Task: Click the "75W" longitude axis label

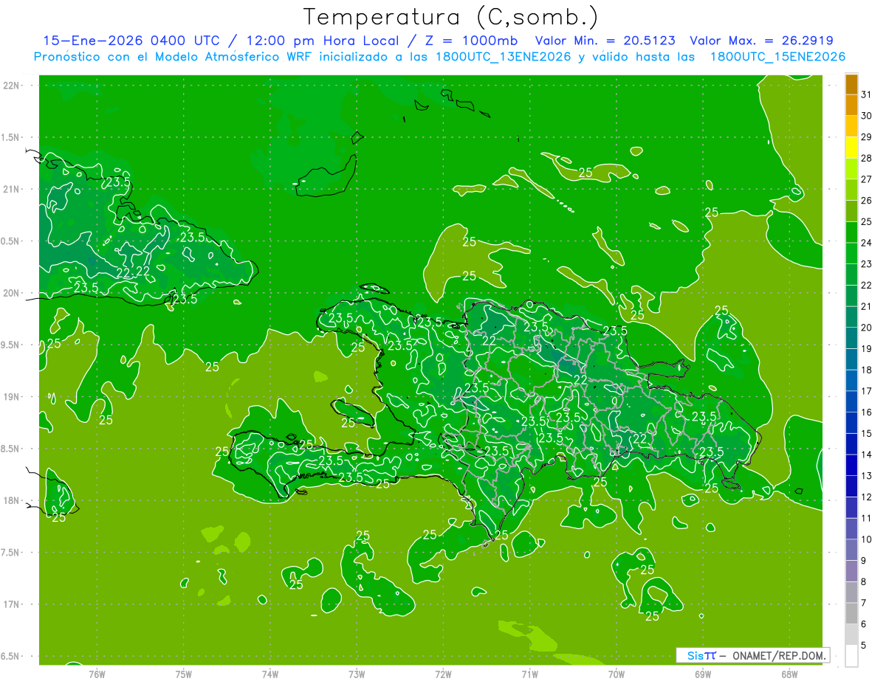Action: 184,674
